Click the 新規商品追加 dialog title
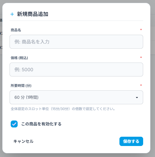The height and width of the screenshot is (157, 155). pos(33,14)
